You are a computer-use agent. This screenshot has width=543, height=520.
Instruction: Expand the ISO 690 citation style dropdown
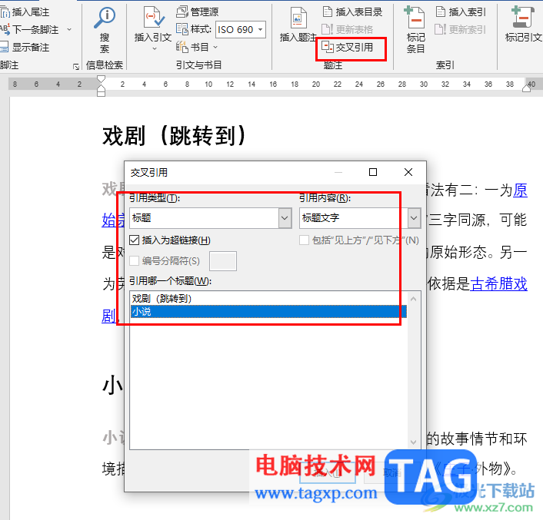pos(261,29)
